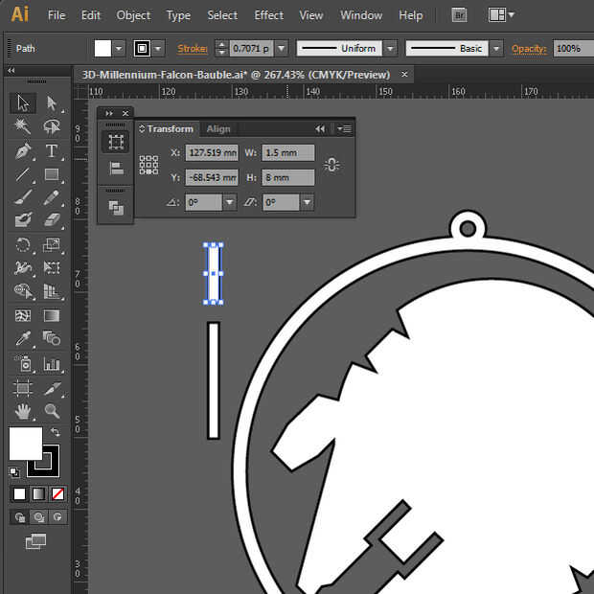This screenshot has height=594, width=594.
Task: Select the Zoom tool in toolbar
Action: click(x=52, y=412)
